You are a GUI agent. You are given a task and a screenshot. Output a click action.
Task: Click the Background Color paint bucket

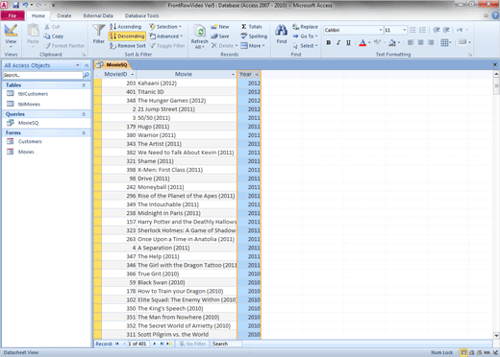392,42
